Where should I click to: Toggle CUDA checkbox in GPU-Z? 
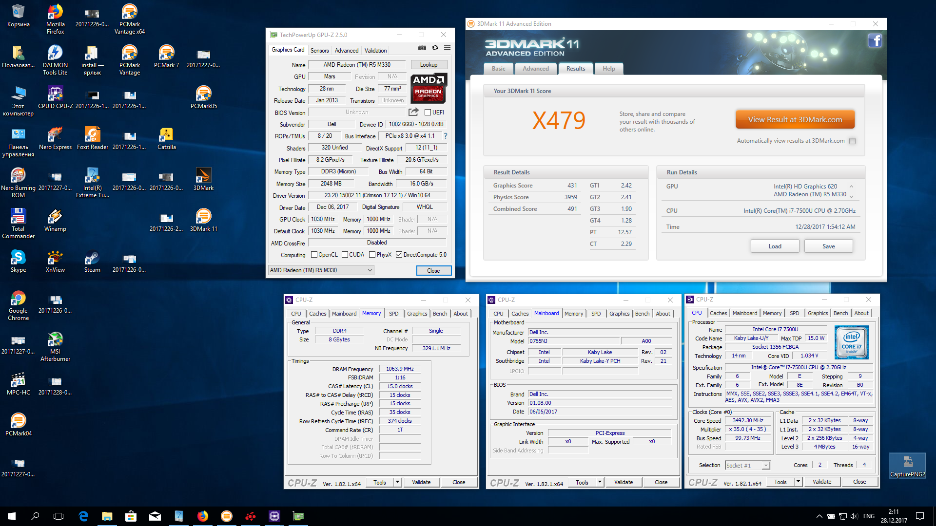tap(345, 255)
